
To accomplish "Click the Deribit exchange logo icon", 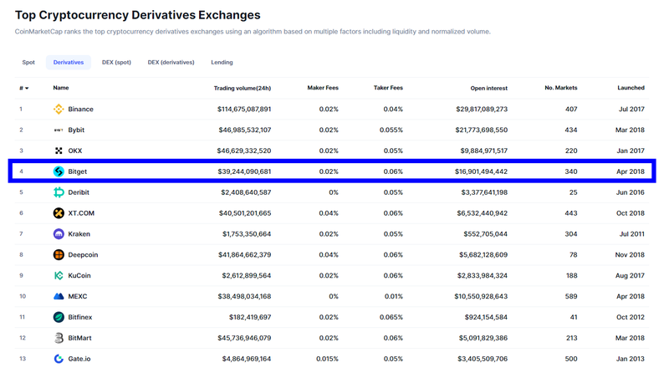I will coord(59,192).
